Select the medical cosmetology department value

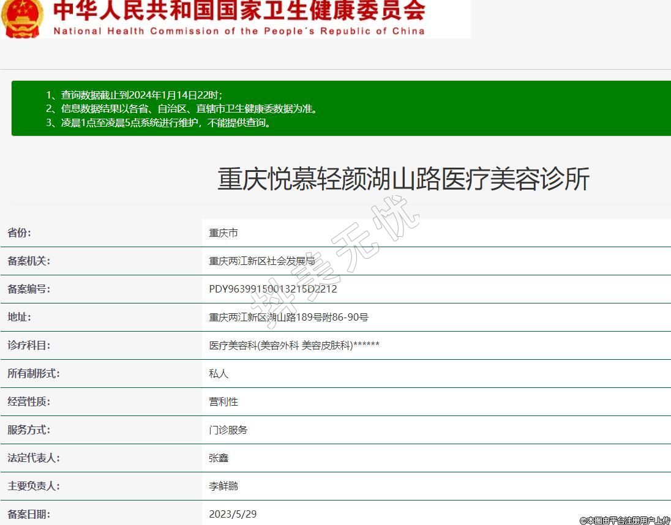tap(294, 346)
